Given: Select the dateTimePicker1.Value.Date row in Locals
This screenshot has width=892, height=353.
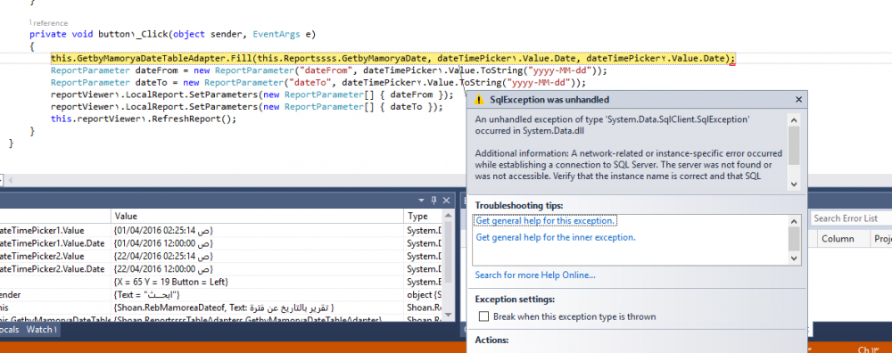Looking at the screenshot, I should click(220, 243).
